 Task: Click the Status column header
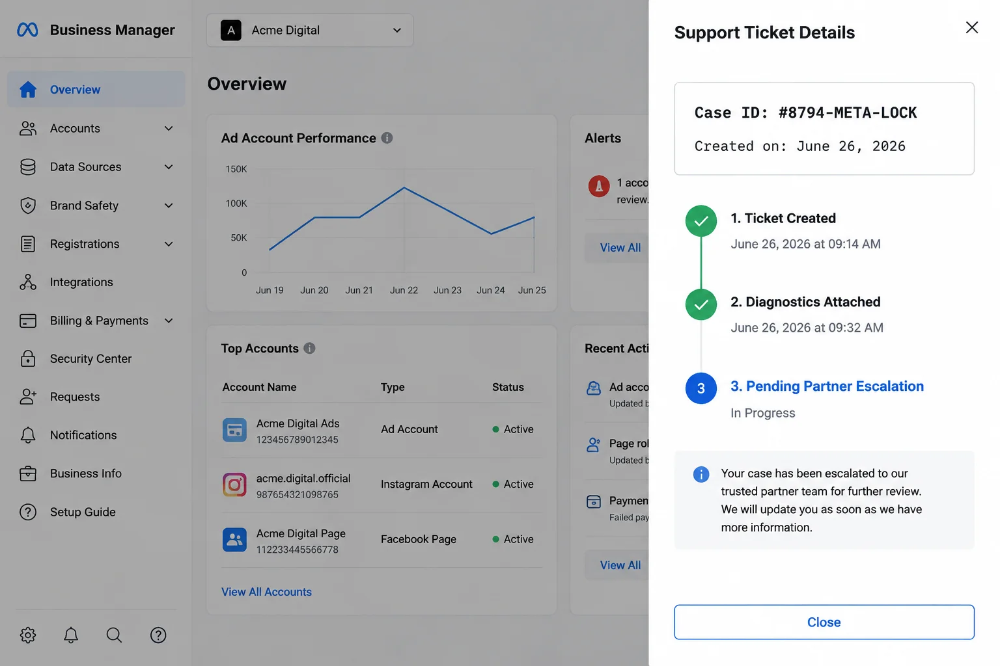(508, 387)
